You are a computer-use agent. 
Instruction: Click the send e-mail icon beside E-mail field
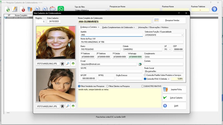click(140, 64)
